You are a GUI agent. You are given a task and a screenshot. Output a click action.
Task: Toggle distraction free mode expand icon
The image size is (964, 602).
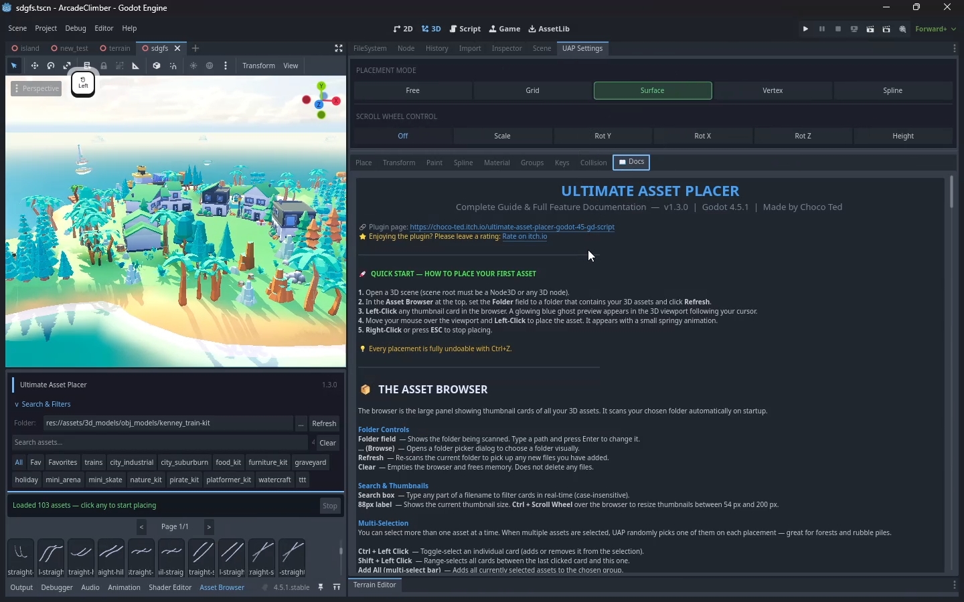(x=339, y=49)
